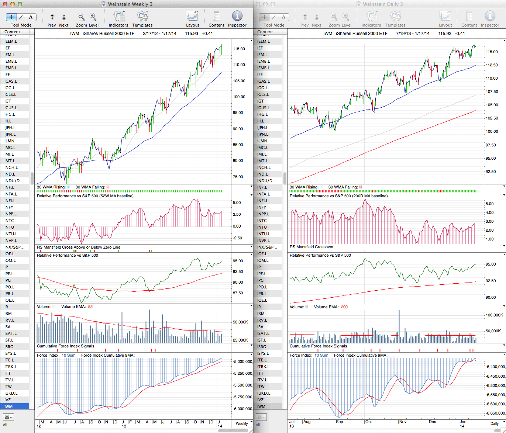Screen dimensions: 506x433
Task: Open Indicators in the Weekly window toolbar
Action: (x=118, y=17)
